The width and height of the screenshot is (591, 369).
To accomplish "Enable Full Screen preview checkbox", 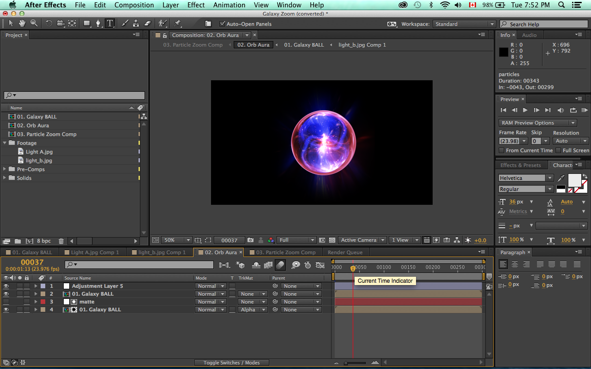I will point(558,150).
